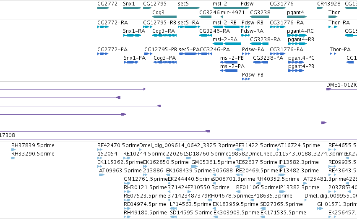The image size is (357, 219).
Task: Select the RE42470.5prime EST label
Action: coord(118,145)
